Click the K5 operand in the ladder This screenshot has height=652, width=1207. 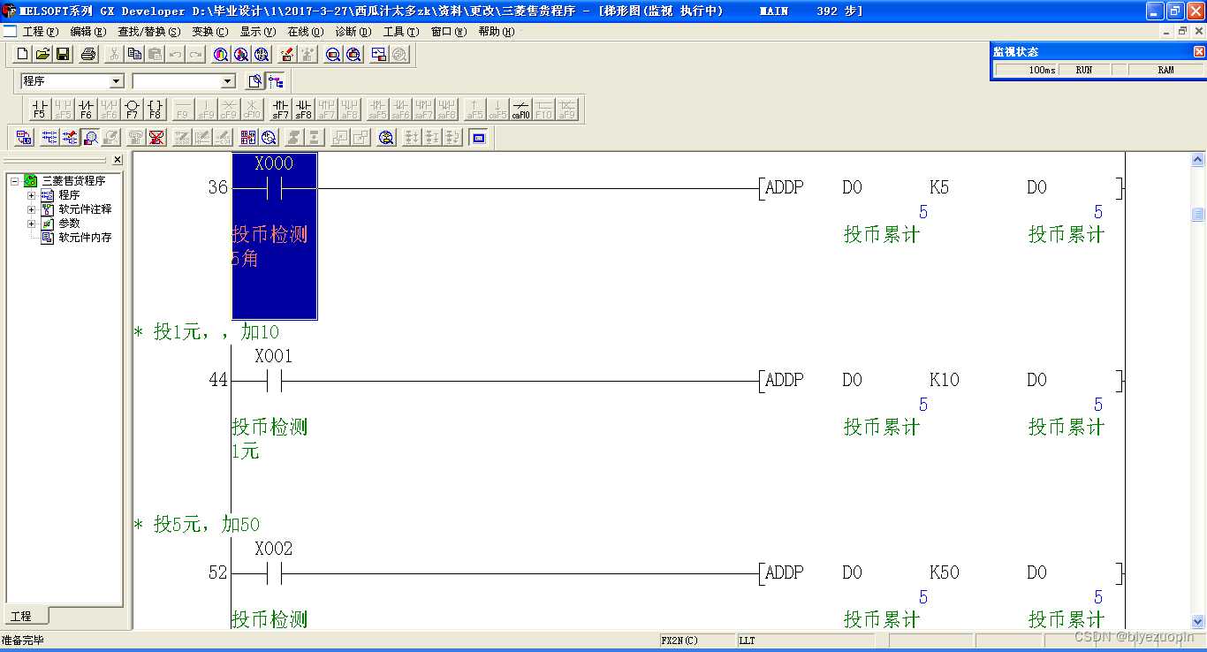(x=939, y=187)
